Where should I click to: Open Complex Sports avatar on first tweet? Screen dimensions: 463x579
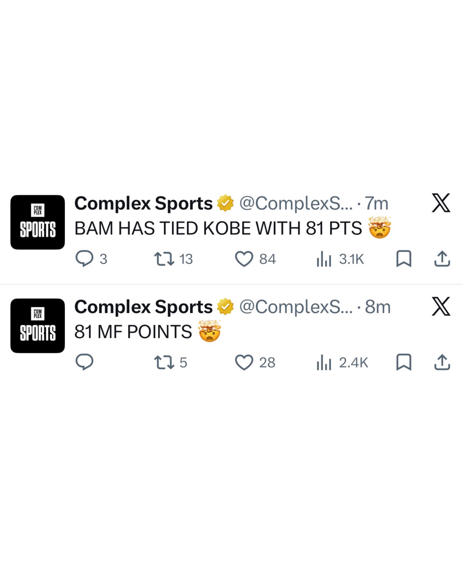(38, 222)
